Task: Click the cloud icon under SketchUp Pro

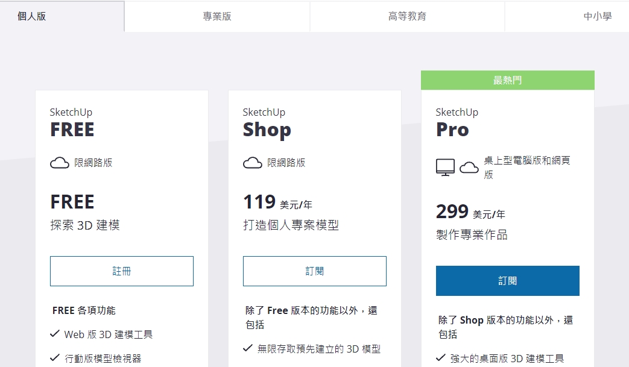Action: pos(469,168)
